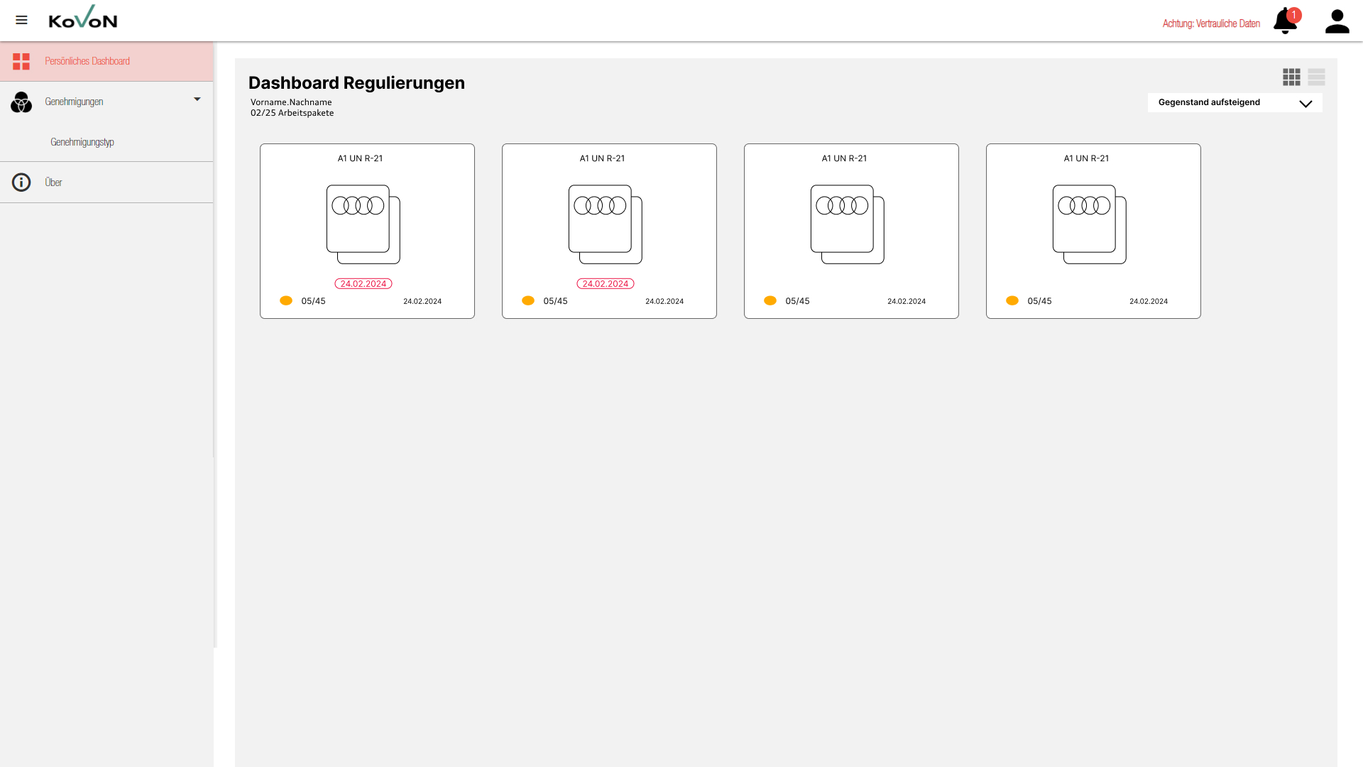The width and height of the screenshot is (1363, 767).
Task: Click the sort dropdown chevron arrow
Action: (x=1305, y=104)
